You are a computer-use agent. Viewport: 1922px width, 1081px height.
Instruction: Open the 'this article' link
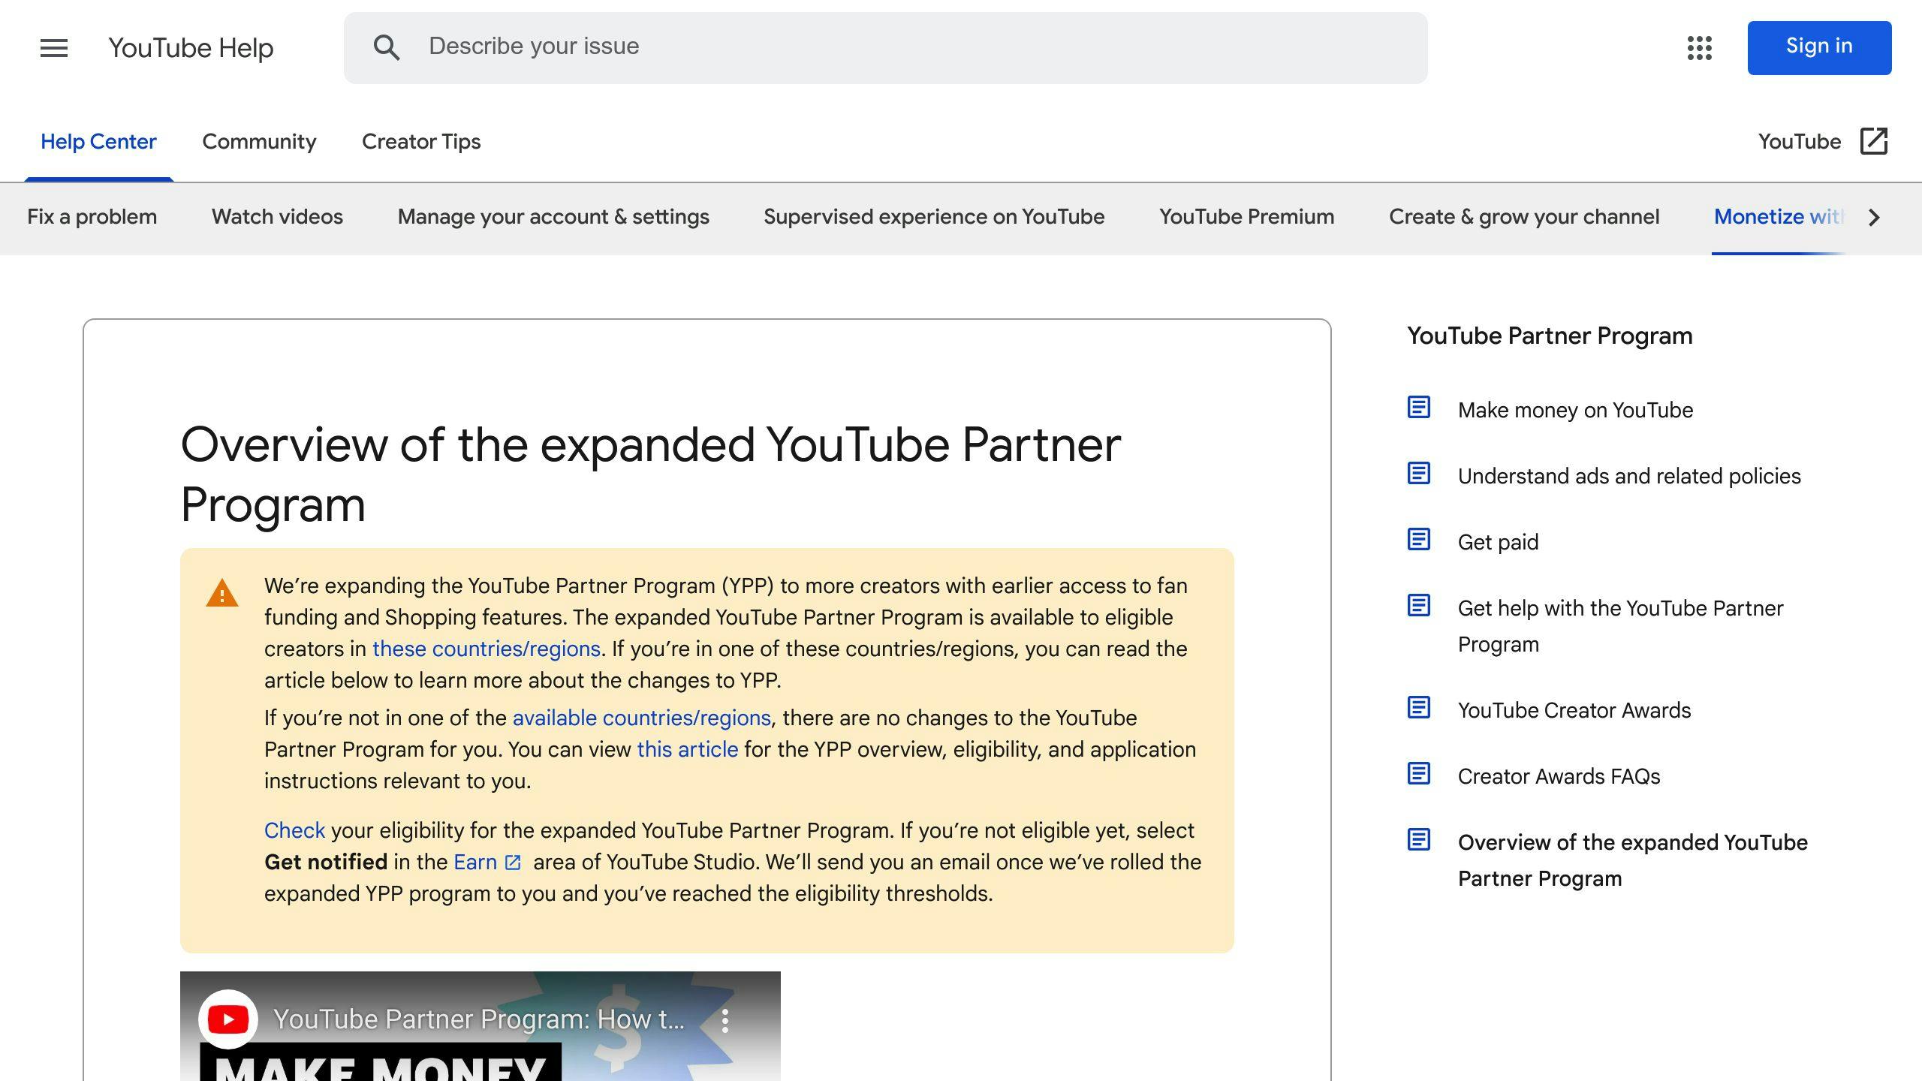pyautogui.click(x=688, y=749)
